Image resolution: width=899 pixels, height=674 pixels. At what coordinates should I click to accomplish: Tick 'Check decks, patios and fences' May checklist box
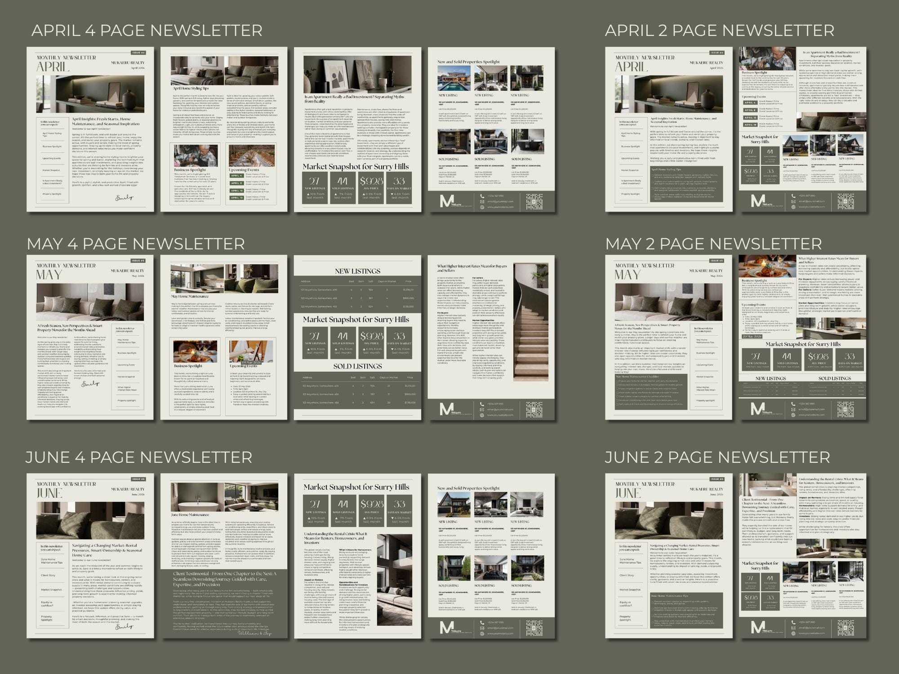pyautogui.click(x=617, y=392)
